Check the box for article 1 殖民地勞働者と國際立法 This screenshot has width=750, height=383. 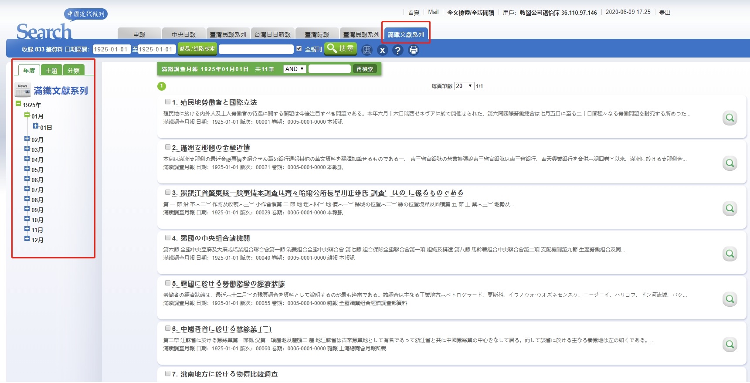click(168, 102)
